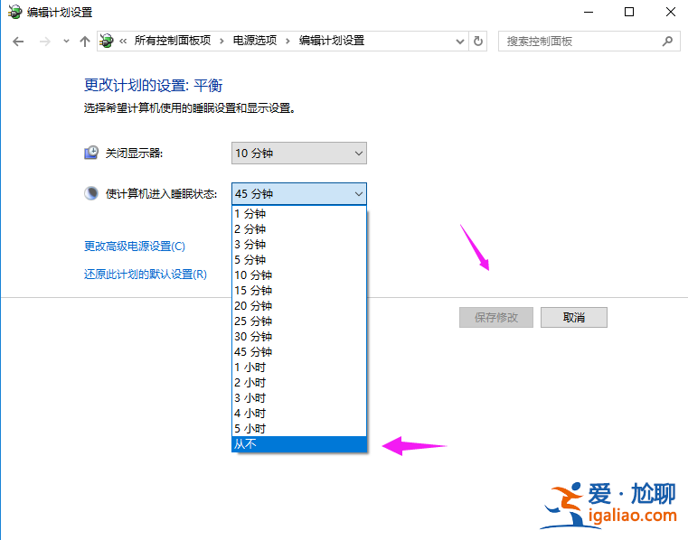Go up one level with up arrow
Image resolution: width=688 pixels, height=540 pixels.
click(85, 42)
